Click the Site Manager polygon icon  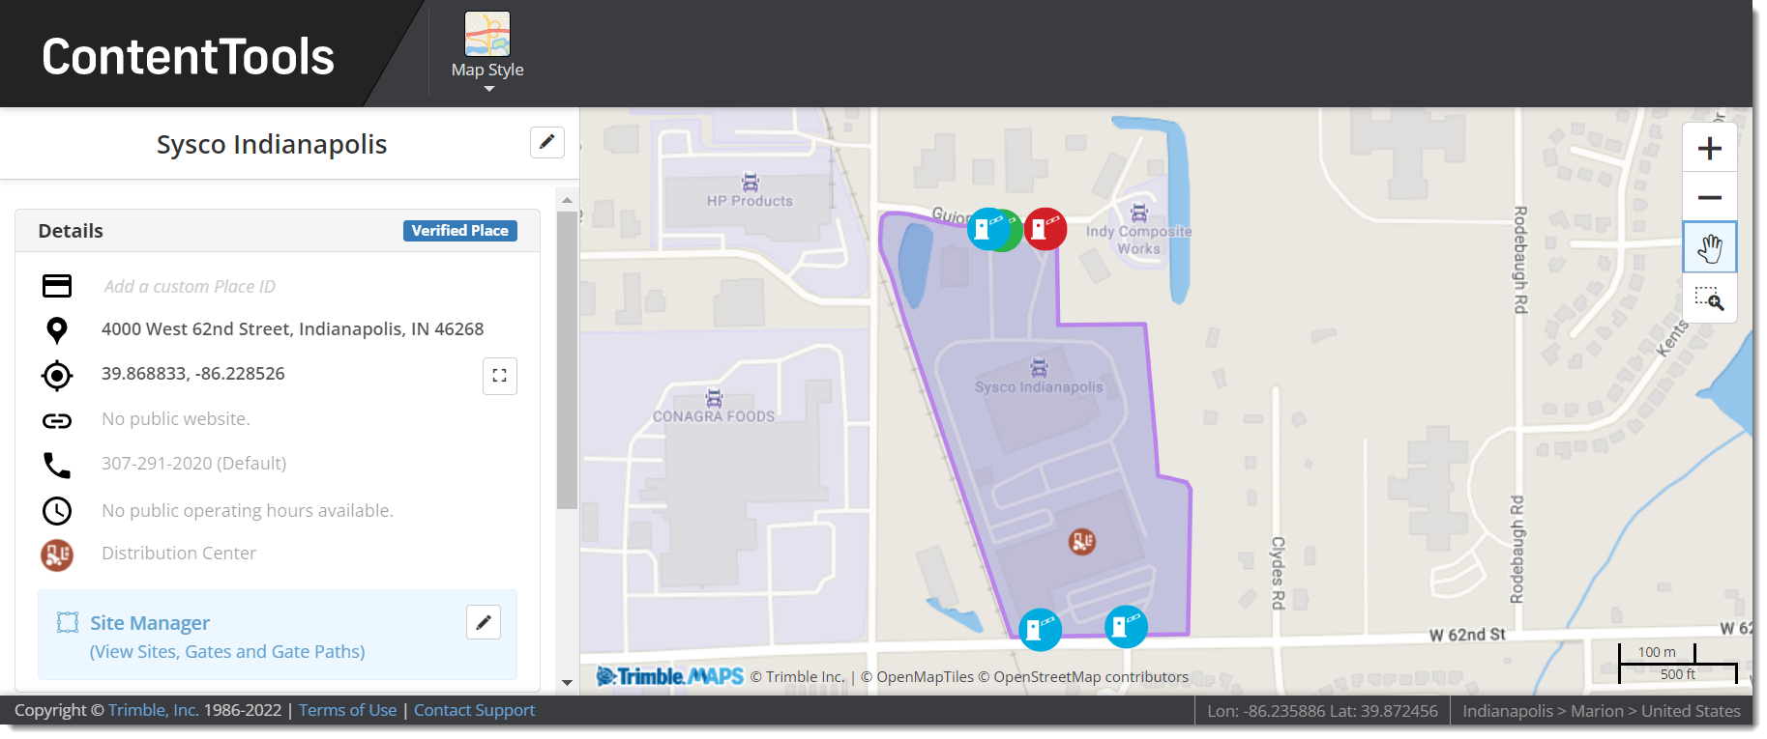[x=67, y=623]
